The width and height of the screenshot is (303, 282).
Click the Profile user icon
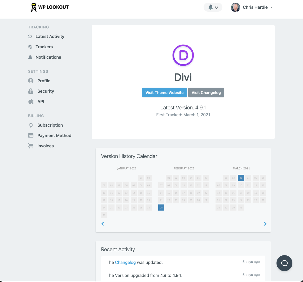coord(31,81)
